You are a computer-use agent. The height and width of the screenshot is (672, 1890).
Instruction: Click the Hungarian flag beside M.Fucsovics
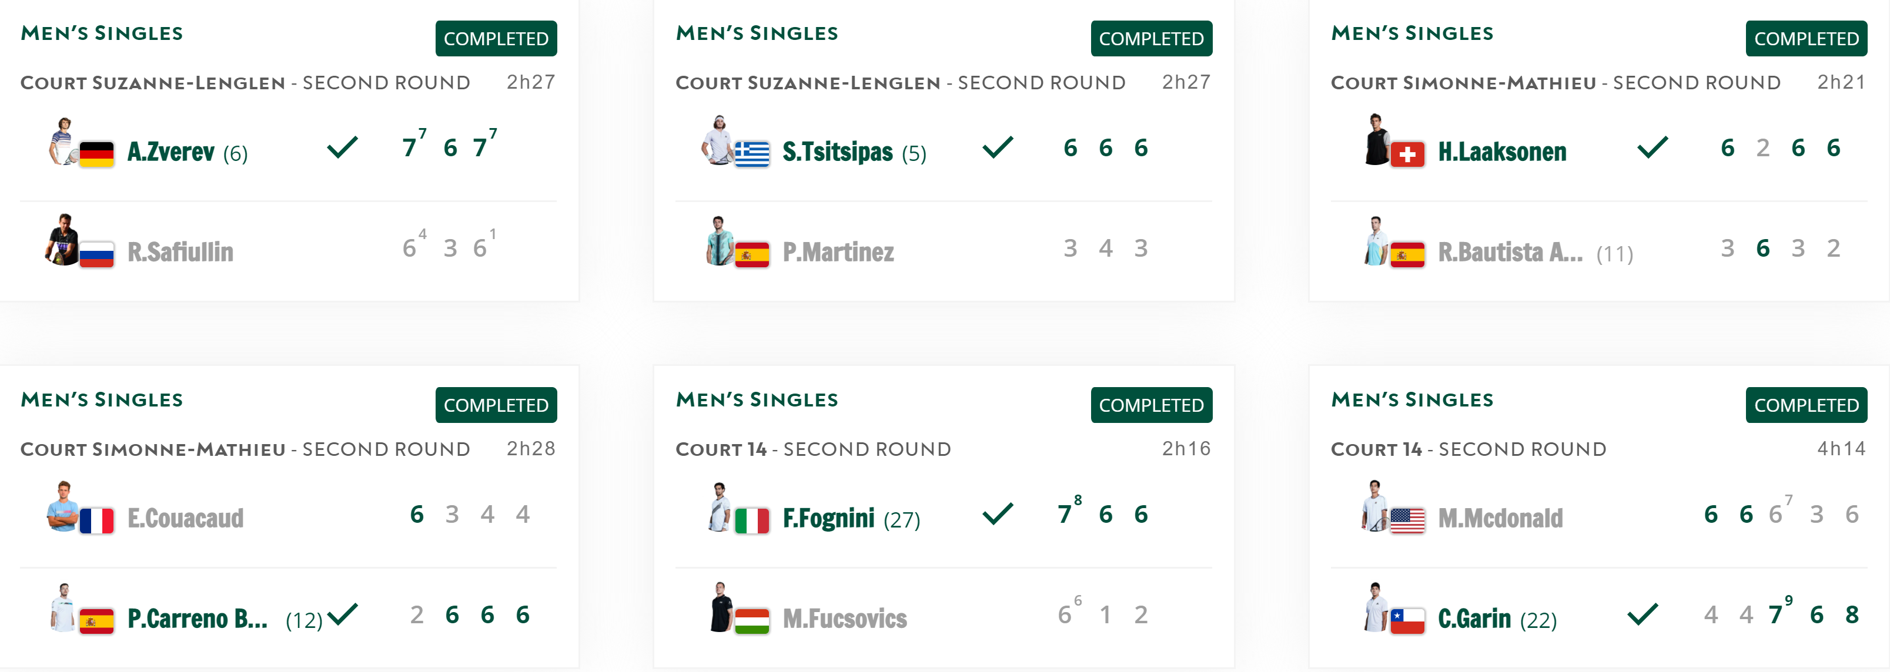pyautogui.click(x=751, y=621)
